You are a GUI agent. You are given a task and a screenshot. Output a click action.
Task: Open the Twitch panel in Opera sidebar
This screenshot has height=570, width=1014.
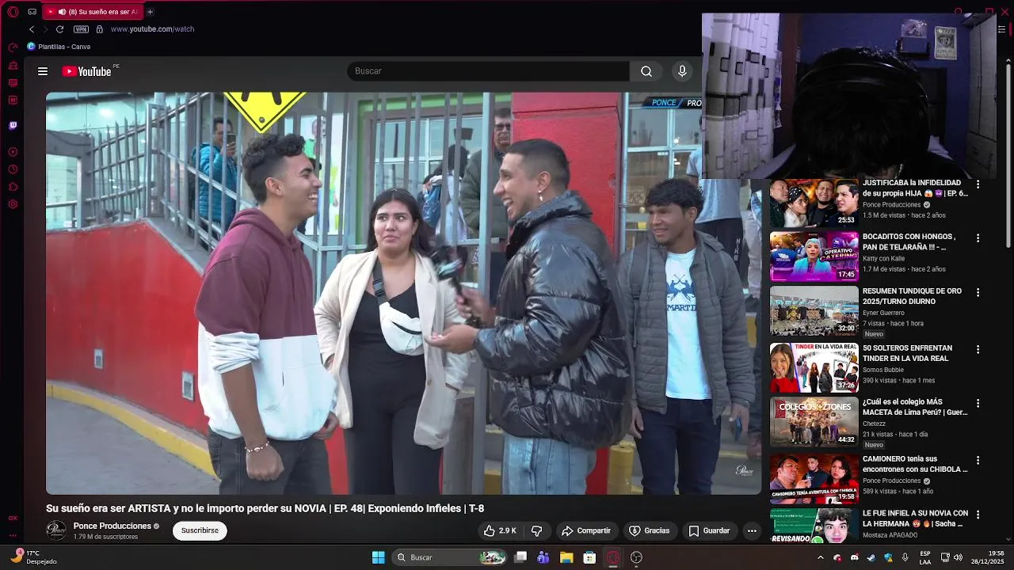coord(13,125)
